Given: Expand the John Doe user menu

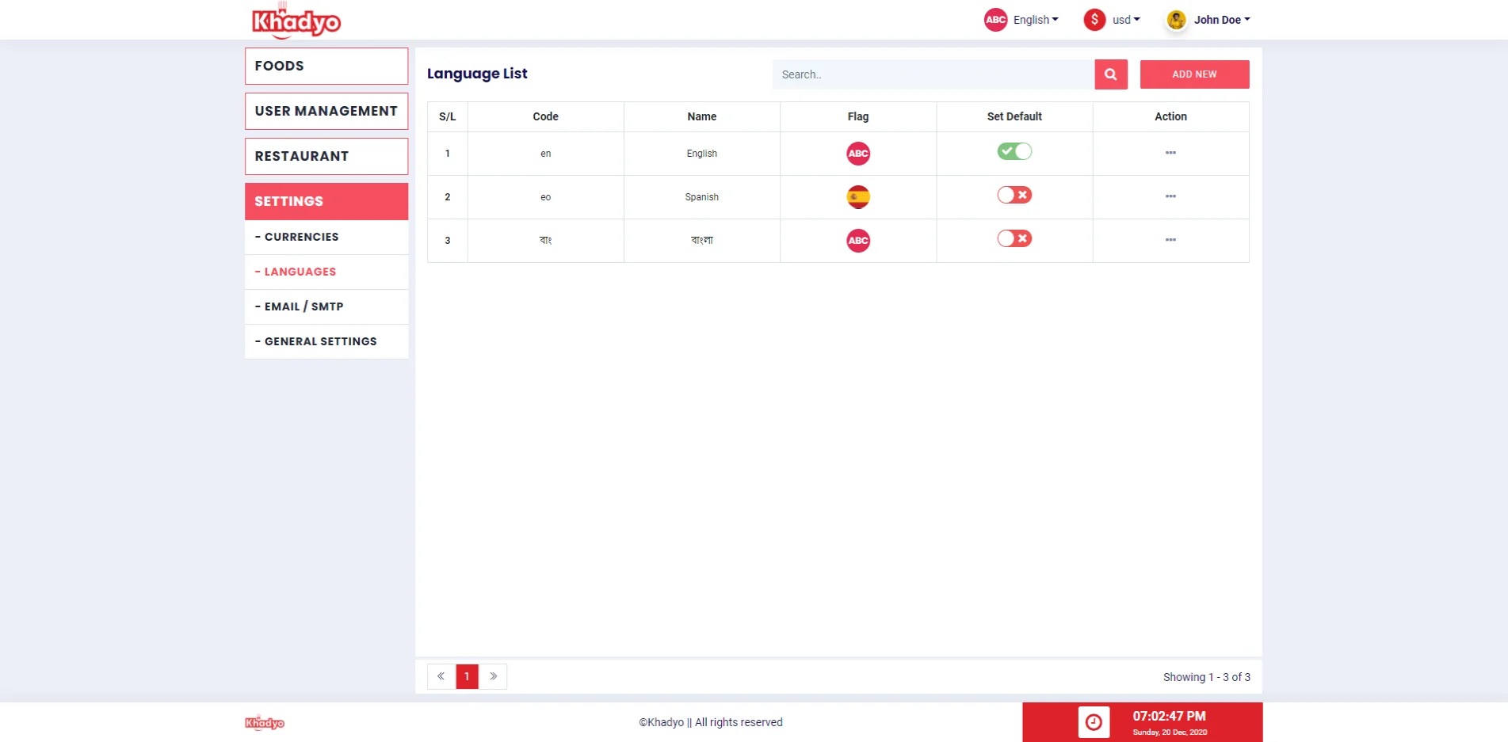Looking at the screenshot, I should 1208,20.
